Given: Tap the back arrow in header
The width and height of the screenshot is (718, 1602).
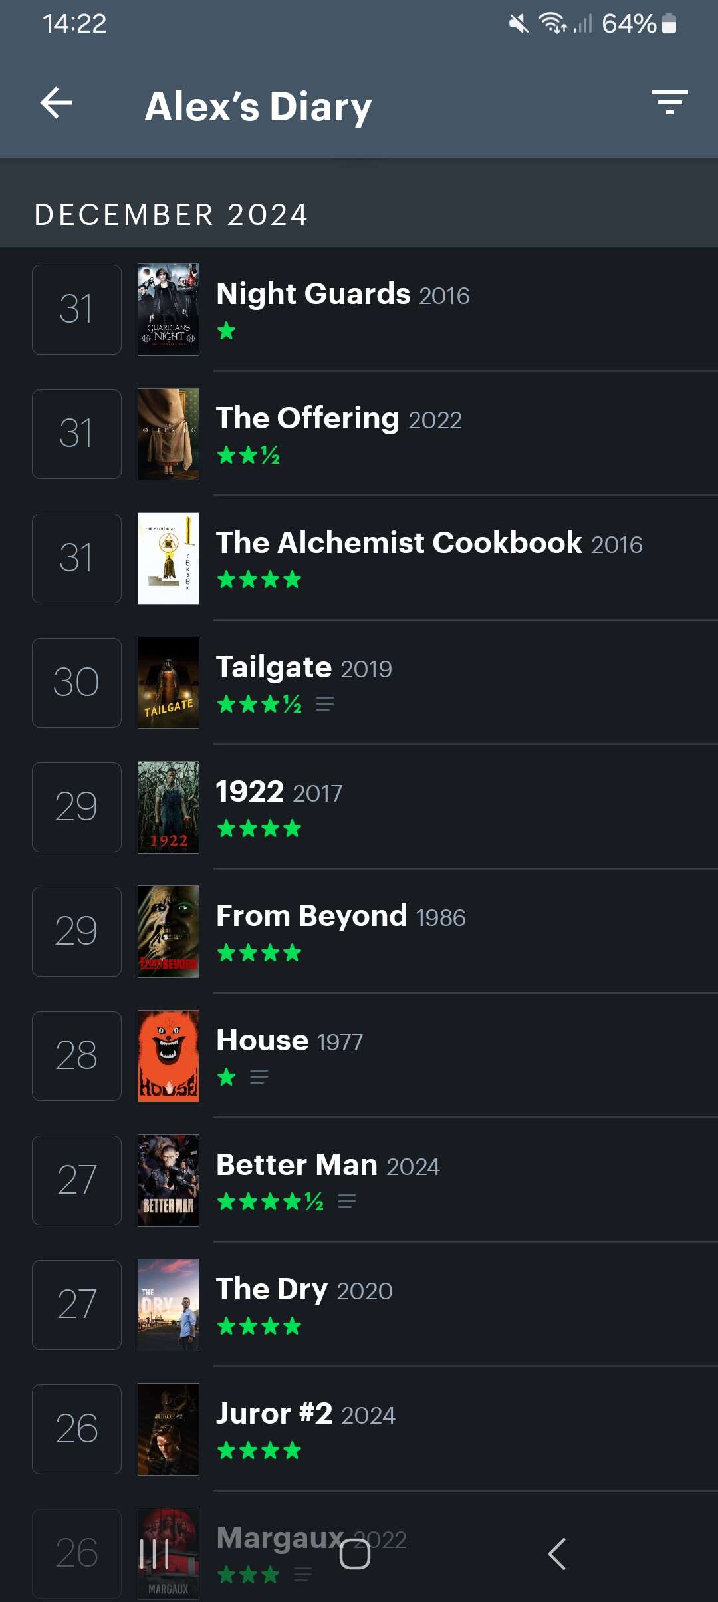Looking at the screenshot, I should [57, 104].
